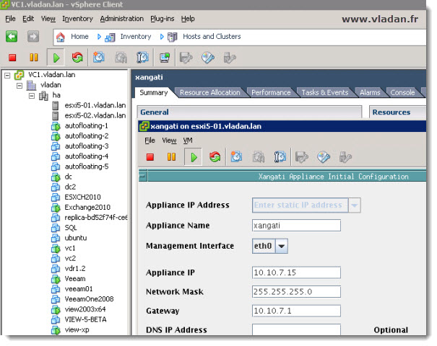Viewport: 437px width, 346px height.
Task: Switch to the Resource Allocation tab
Action: point(210,92)
